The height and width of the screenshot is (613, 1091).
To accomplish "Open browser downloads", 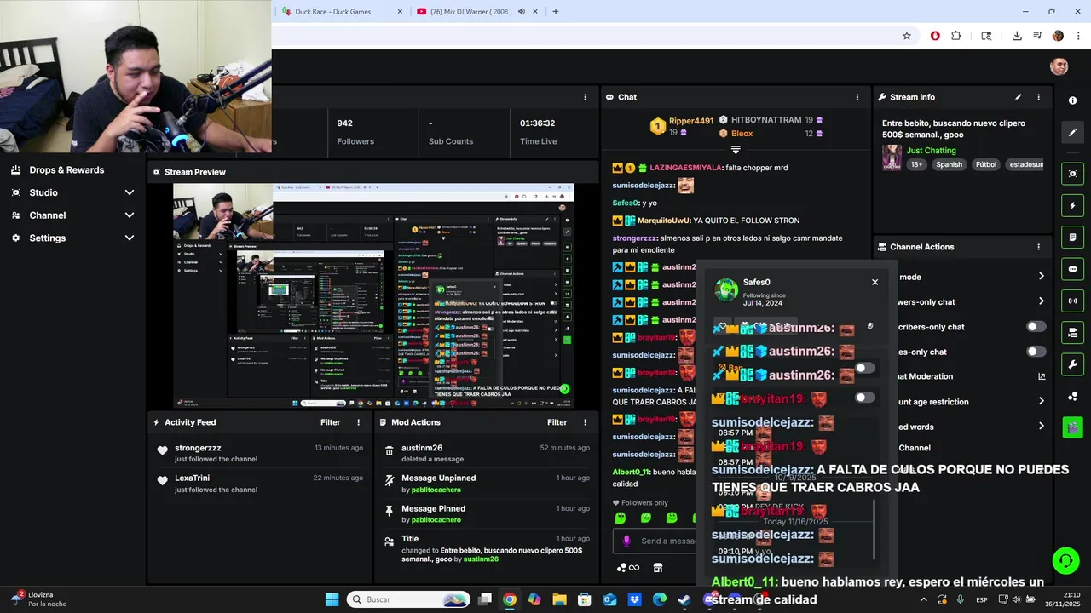I will pos(1017,36).
